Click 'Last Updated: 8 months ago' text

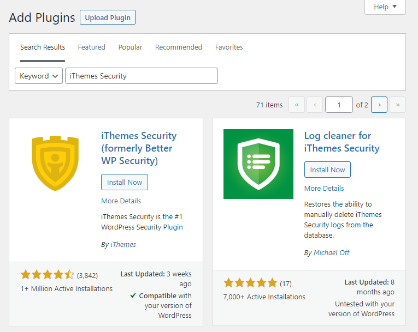[x=369, y=287]
